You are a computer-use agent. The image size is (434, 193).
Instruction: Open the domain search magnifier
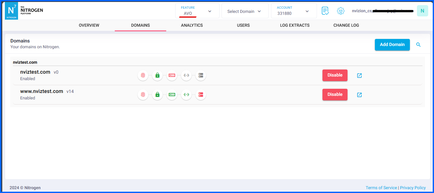point(418,45)
